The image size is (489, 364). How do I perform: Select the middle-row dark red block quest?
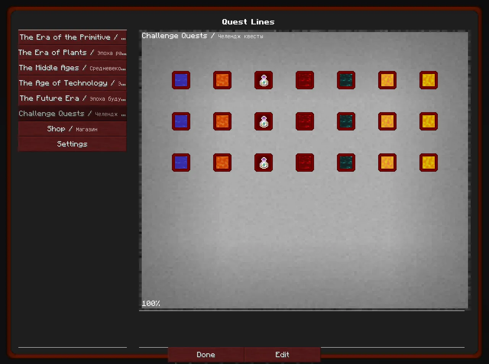[305, 121]
